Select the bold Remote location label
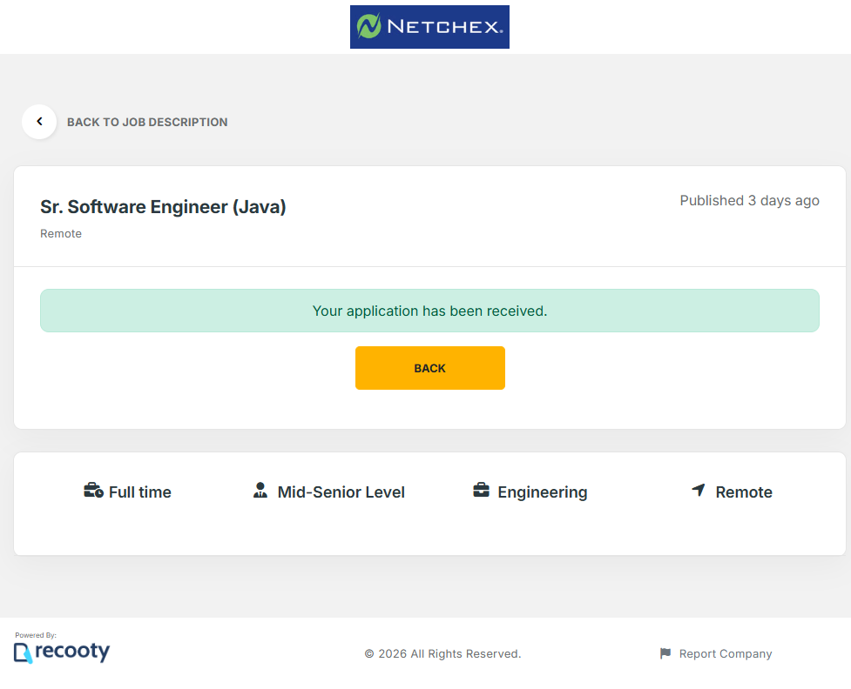Screen dimensions: 851x689 coord(744,492)
